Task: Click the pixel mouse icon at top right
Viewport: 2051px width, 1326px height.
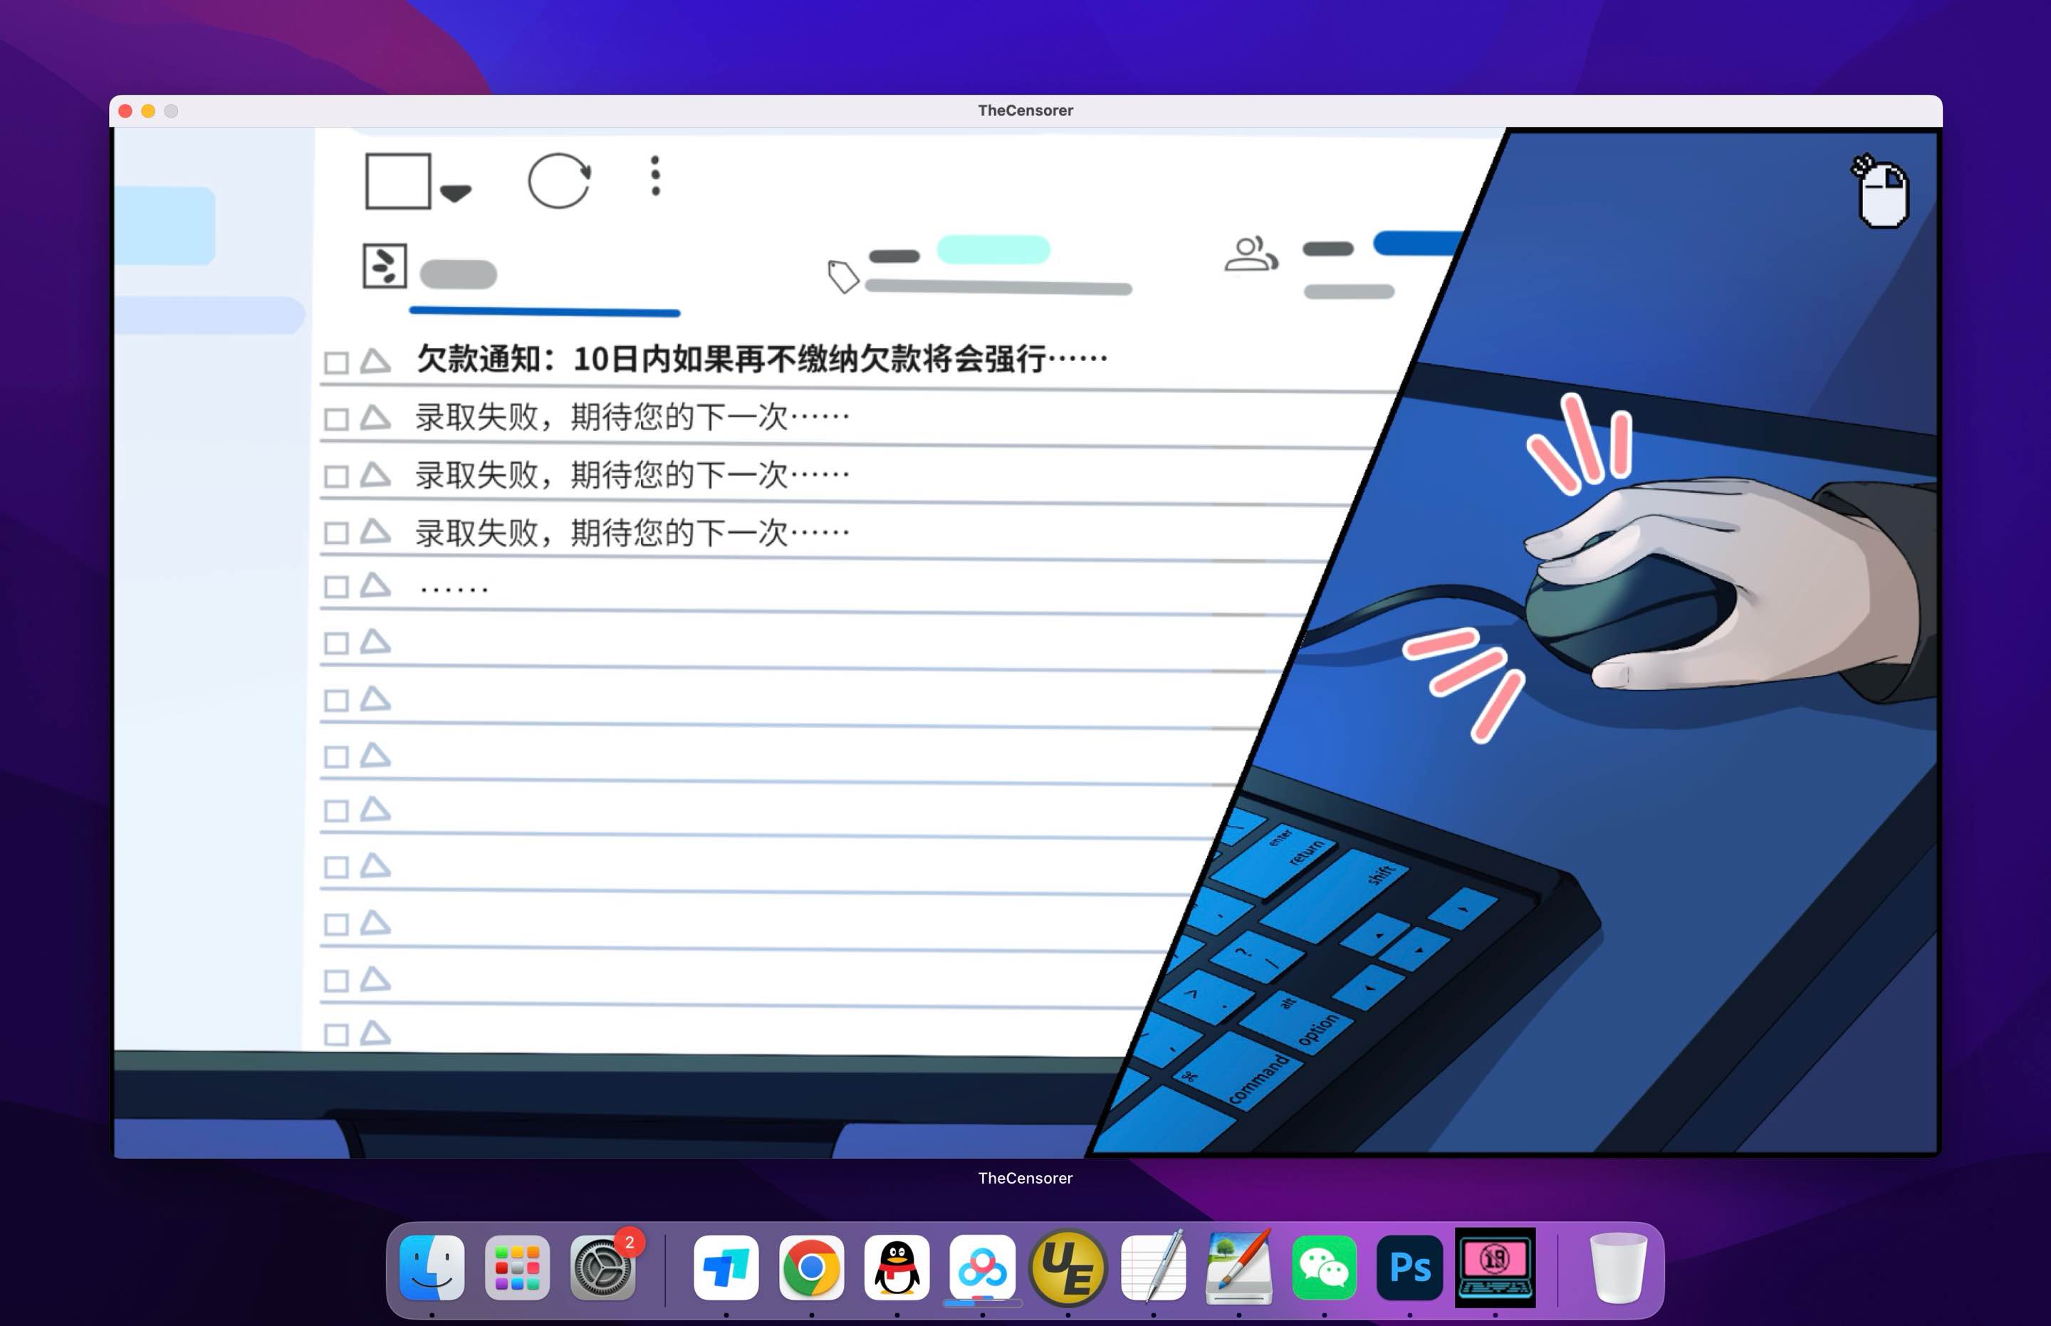Action: pos(1882,194)
